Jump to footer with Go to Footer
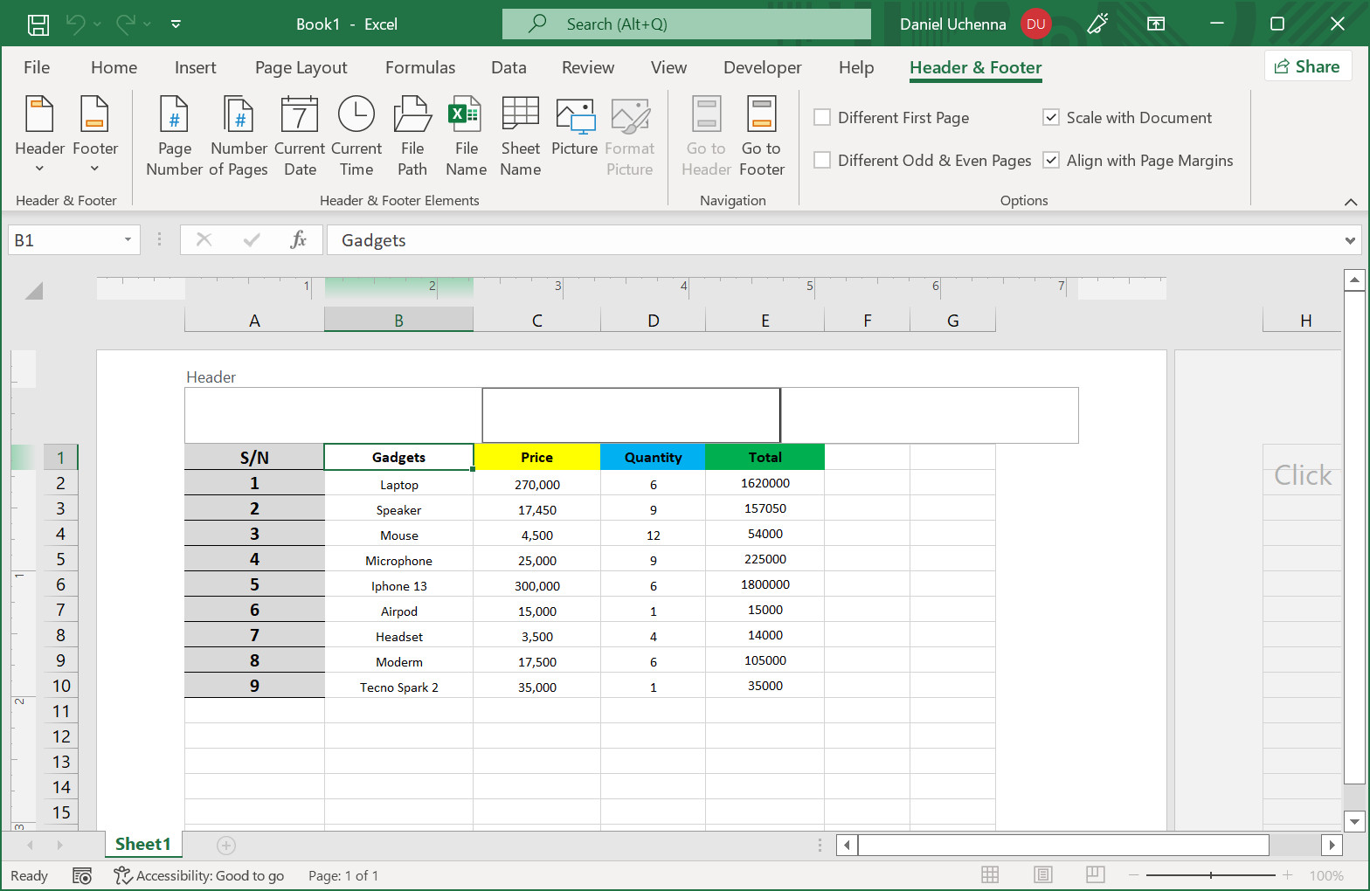Viewport: 1370px width, 891px height. [761, 135]
